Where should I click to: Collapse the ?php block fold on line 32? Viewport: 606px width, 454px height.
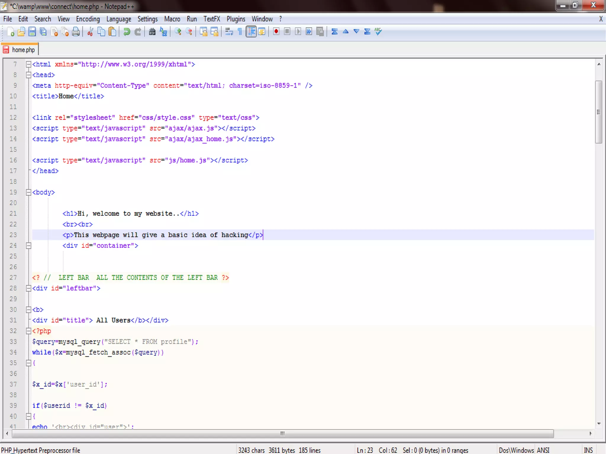pos(28,331)
